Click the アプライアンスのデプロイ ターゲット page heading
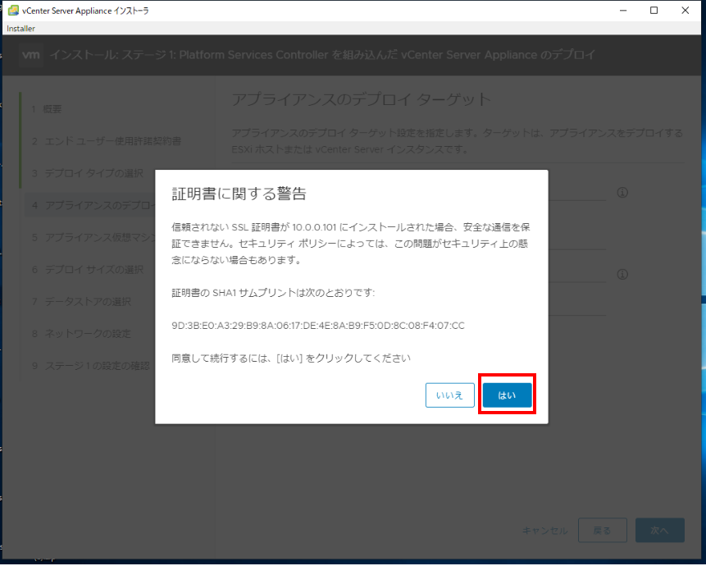The width and height of the screenshot is (706, 566). click(361, 99)
